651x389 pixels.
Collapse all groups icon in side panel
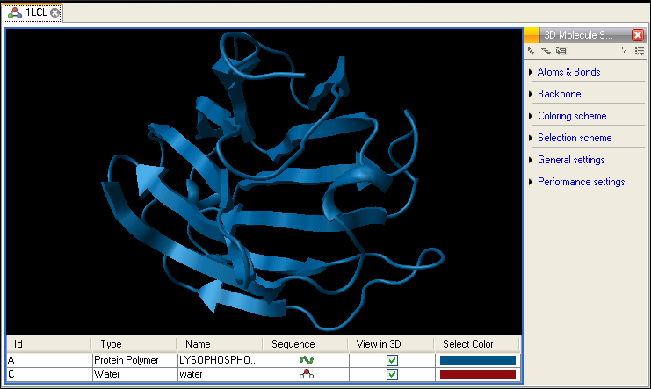click(531, 51)
